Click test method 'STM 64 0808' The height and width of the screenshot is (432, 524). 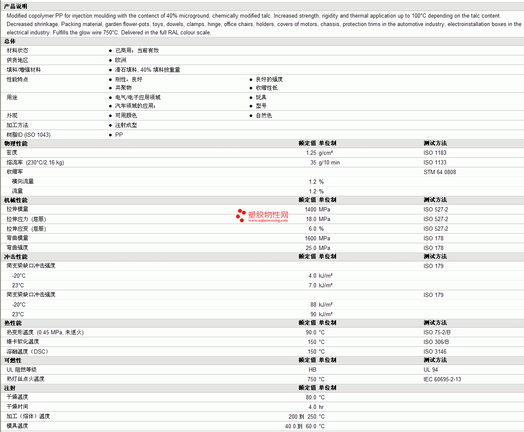tap(440, 172)
